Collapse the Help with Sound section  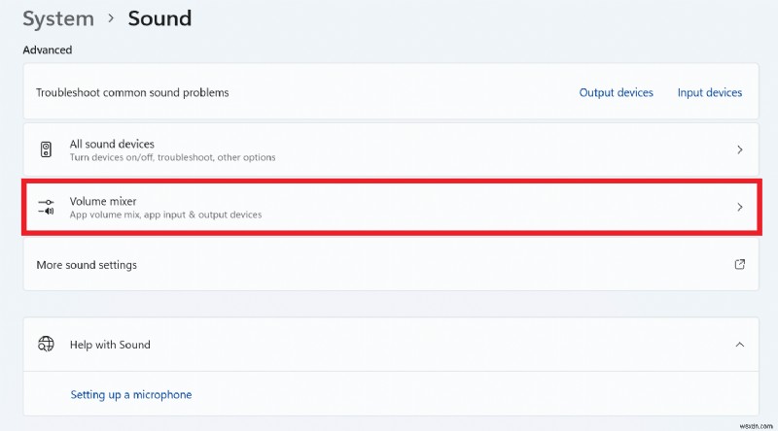740,344
